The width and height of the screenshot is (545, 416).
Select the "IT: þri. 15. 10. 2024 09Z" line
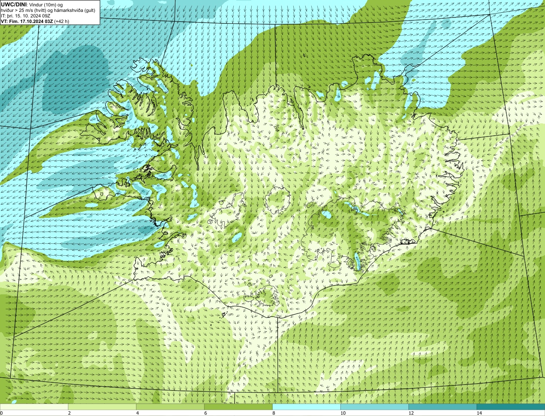26,16
